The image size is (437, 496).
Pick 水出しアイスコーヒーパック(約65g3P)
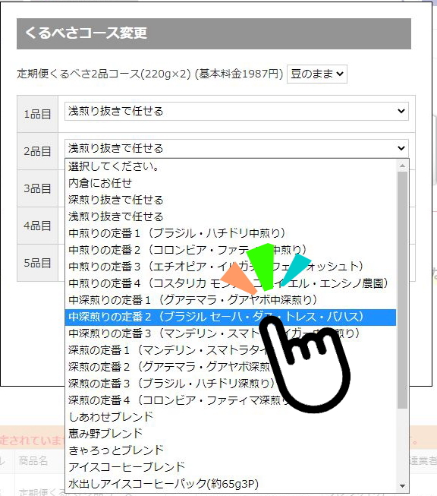tap(231, 484)
